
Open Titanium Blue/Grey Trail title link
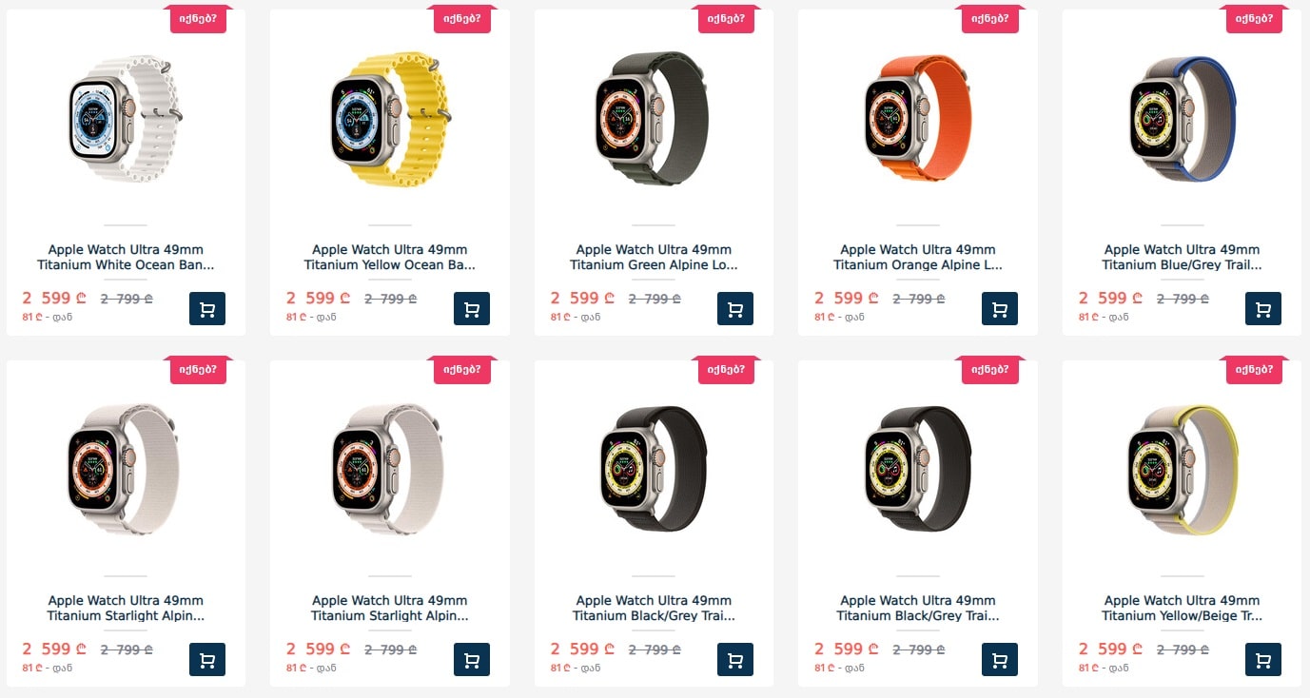pyautogui.click(x=1182, y=258)
